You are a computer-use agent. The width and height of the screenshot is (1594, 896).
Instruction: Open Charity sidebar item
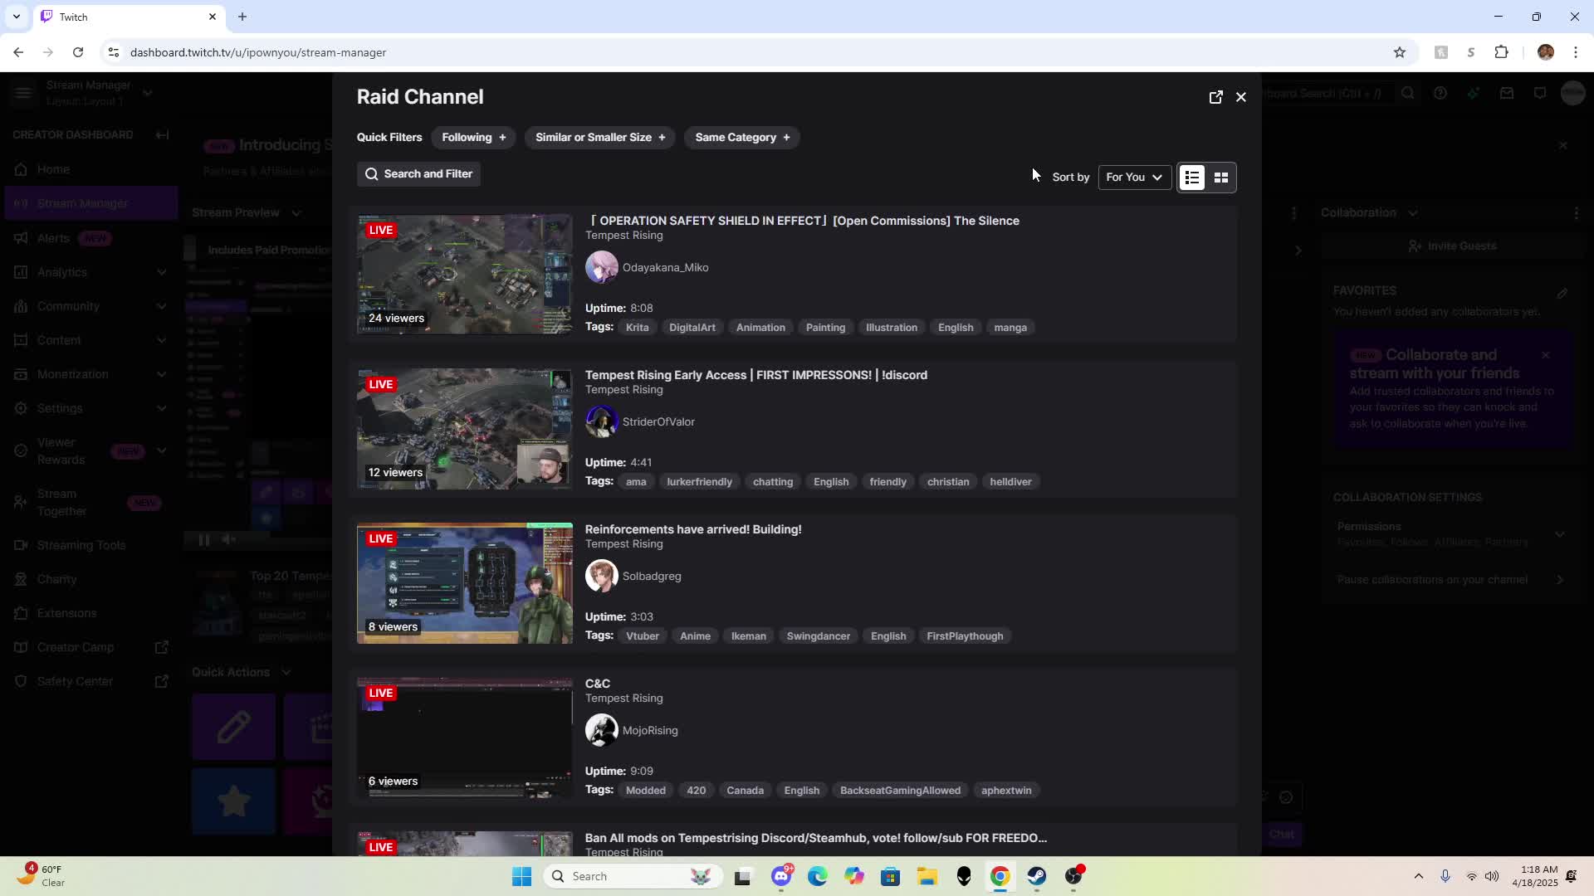pos(91,579)
